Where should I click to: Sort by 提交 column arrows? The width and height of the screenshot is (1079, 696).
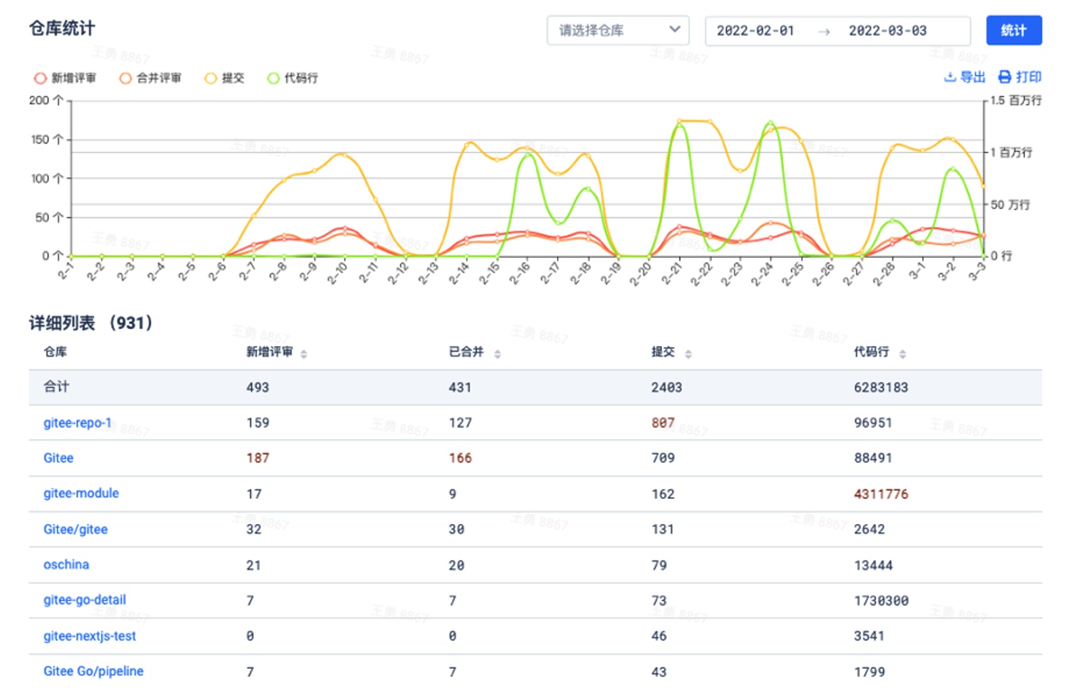(688, 354)
